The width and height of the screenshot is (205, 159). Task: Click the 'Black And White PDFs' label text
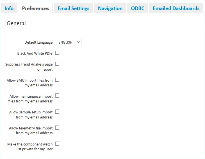pos(35,53)
